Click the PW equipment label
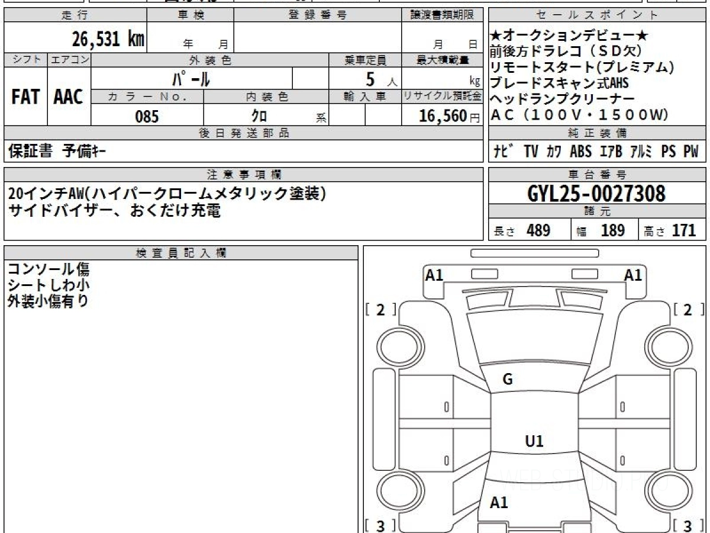The width and height of the screenshot is (710, 533). pyautogui.click(x=691, y=152)
